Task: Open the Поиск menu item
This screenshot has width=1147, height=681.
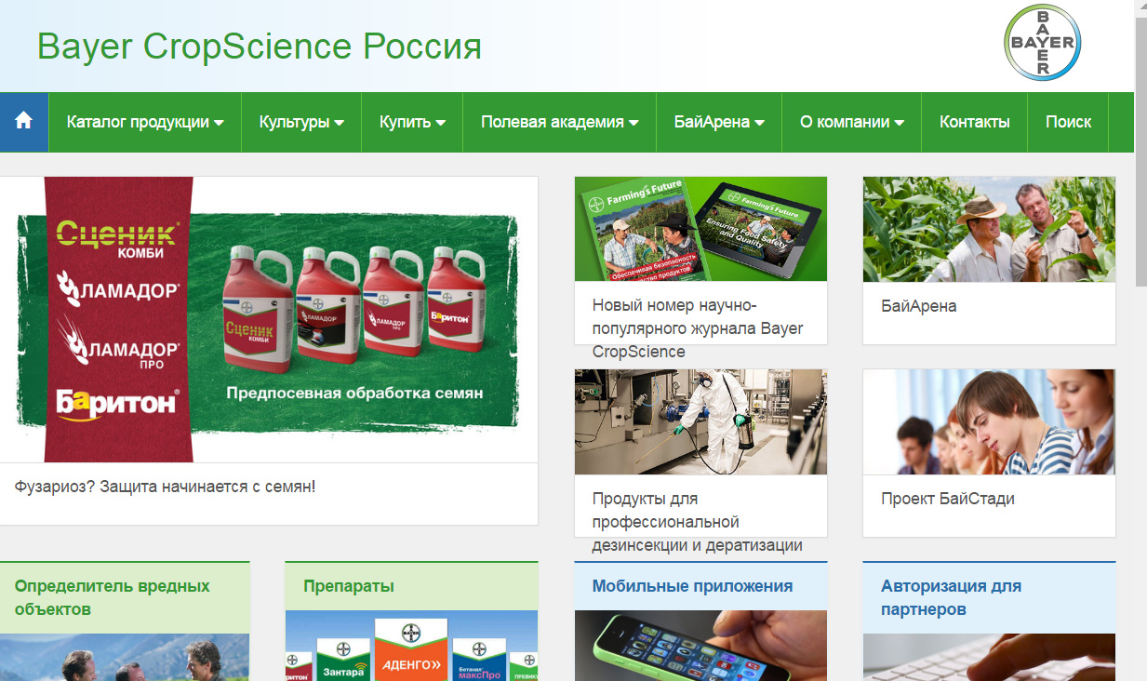Action: pyautogui.click(x=1068, y=122)
